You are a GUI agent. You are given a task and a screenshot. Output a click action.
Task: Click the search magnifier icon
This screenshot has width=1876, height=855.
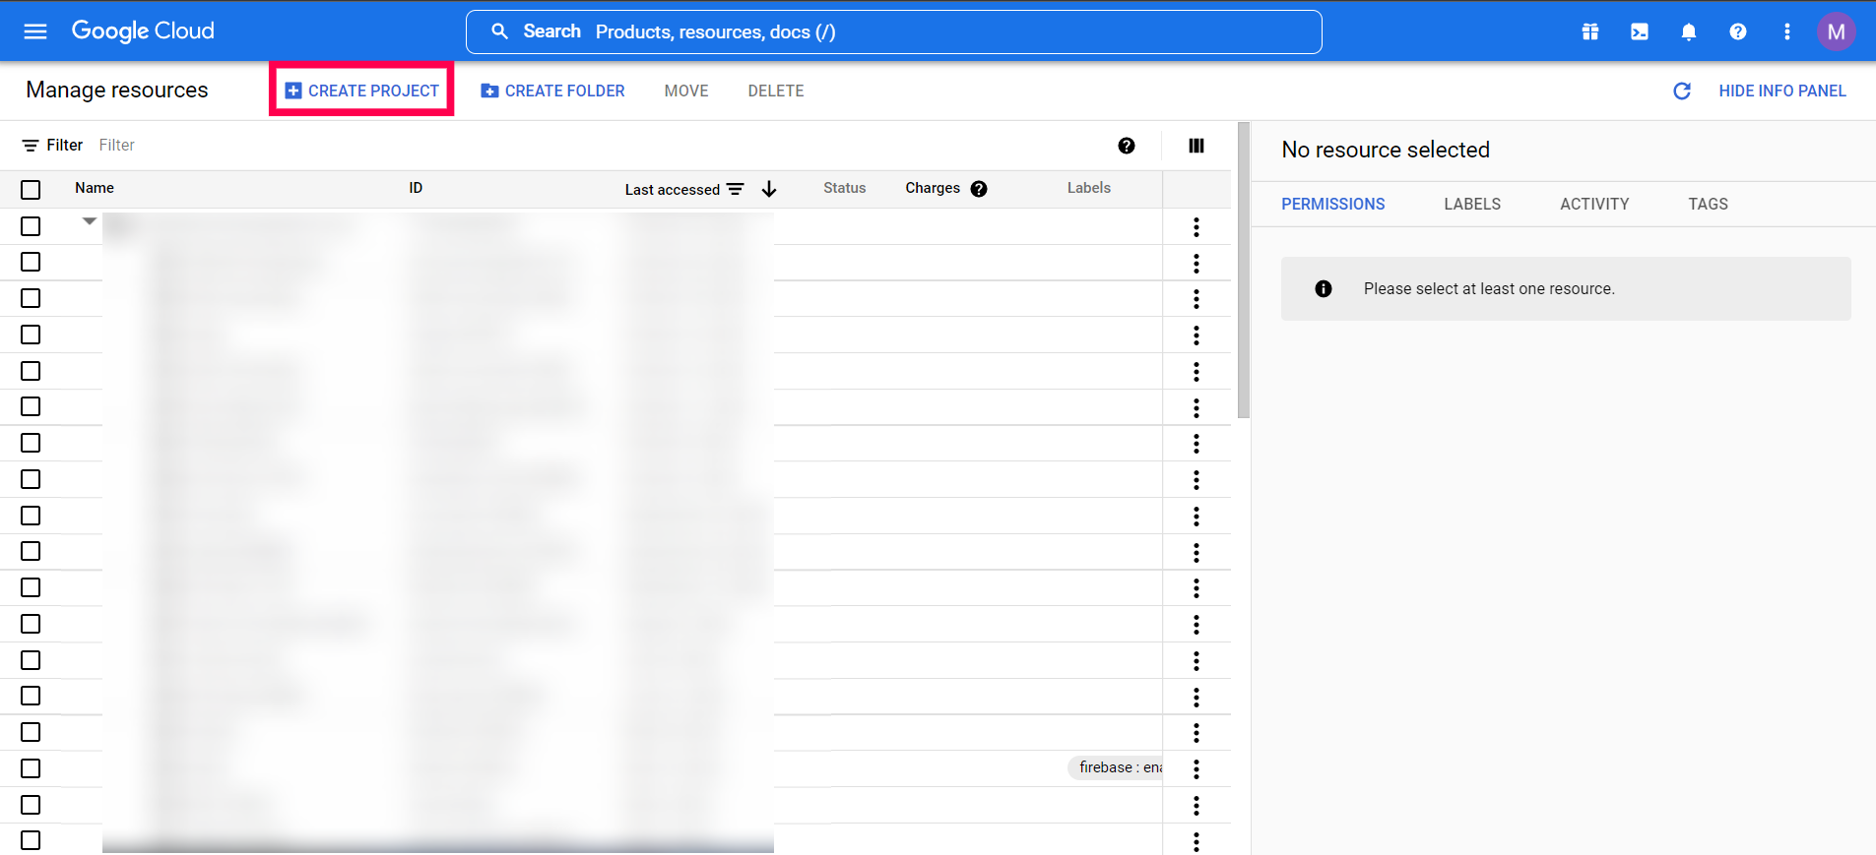[x=500, y=31]
